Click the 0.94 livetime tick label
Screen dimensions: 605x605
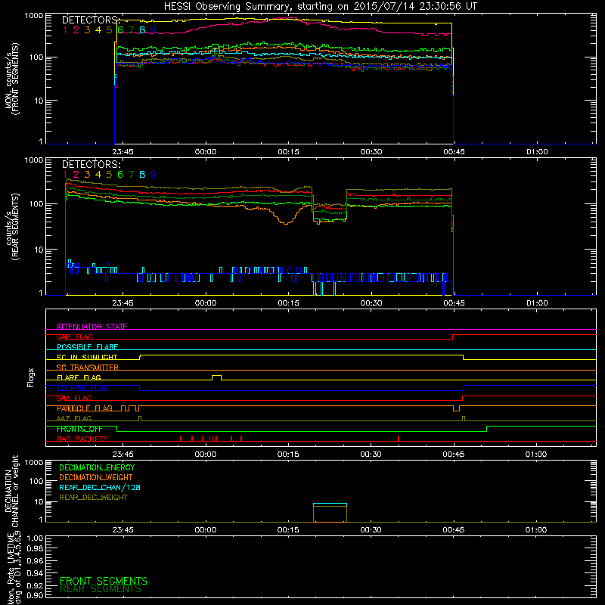click(x=35, y=572)
